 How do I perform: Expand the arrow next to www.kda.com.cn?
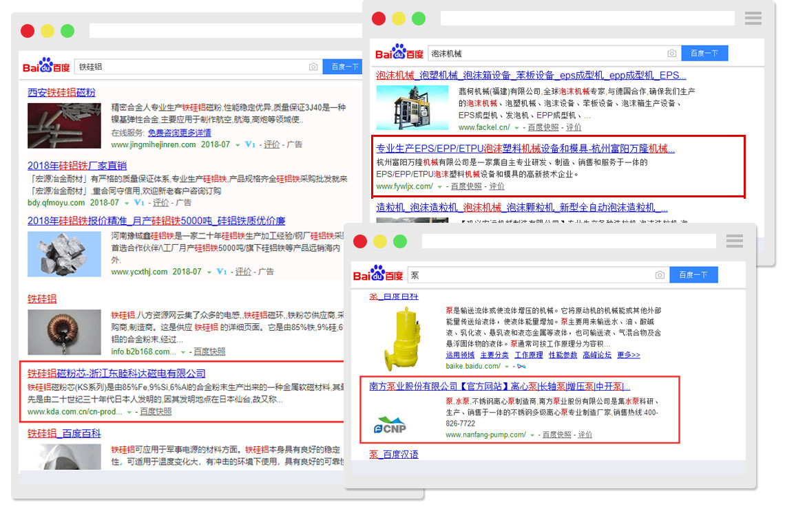[129, 413]
